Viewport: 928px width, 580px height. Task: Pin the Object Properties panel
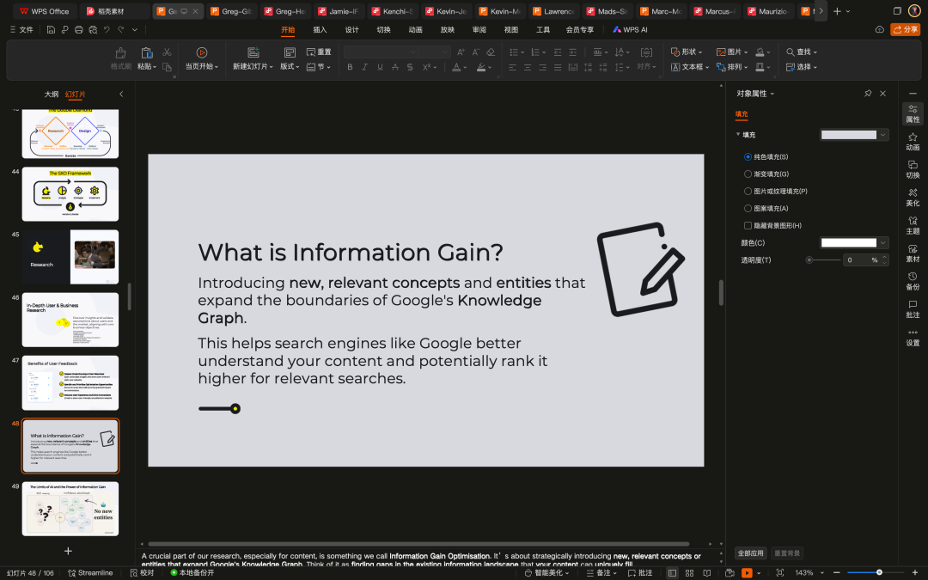868,94
